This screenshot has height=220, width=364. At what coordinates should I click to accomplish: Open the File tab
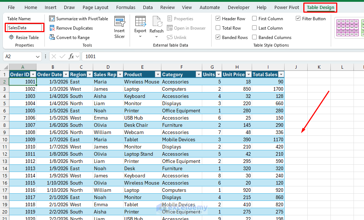click(11, 8)
